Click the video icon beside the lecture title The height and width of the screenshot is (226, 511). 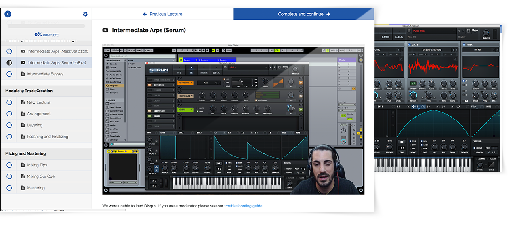pos(105,30)
